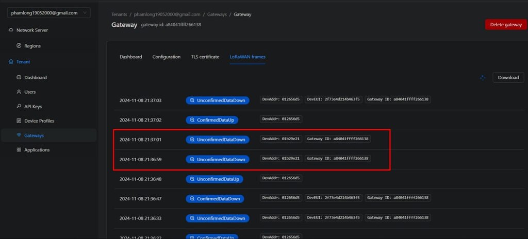Open the tenant account dropdown

pyautogui.click(x=49, y=13)
